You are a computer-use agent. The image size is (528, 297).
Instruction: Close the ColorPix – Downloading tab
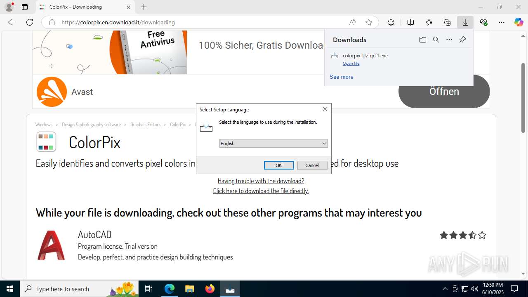pyautogui.click(x=128, y=7)
